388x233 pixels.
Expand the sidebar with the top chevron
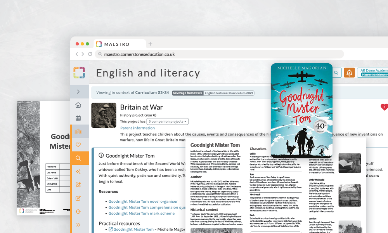click(78, 92)
